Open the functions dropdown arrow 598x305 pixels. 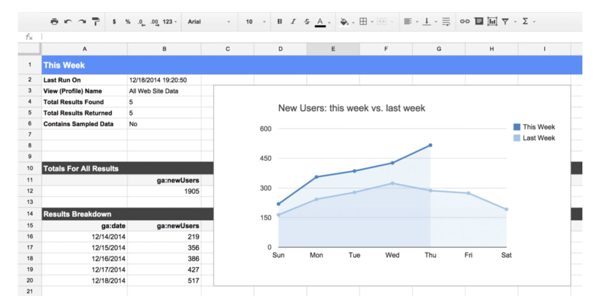point(534,22)
